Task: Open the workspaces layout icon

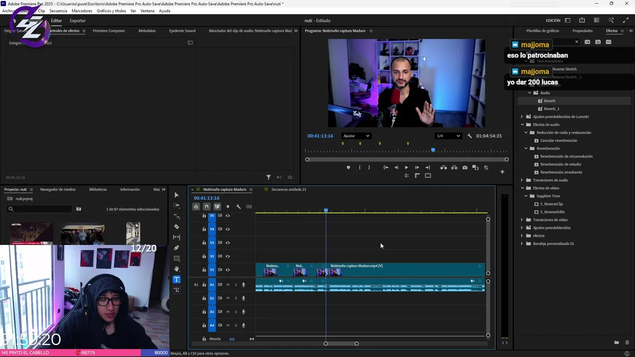Action: (568, 20)
